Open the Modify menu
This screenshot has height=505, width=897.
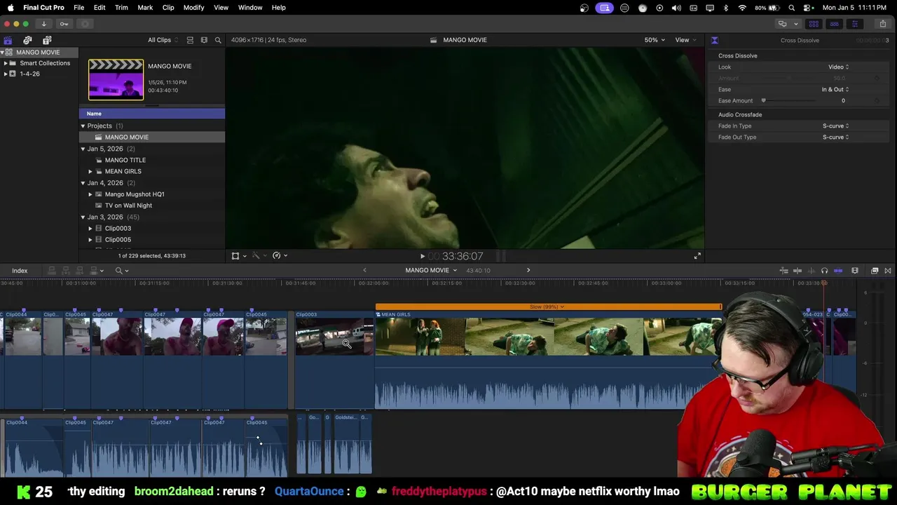(194, 8)
